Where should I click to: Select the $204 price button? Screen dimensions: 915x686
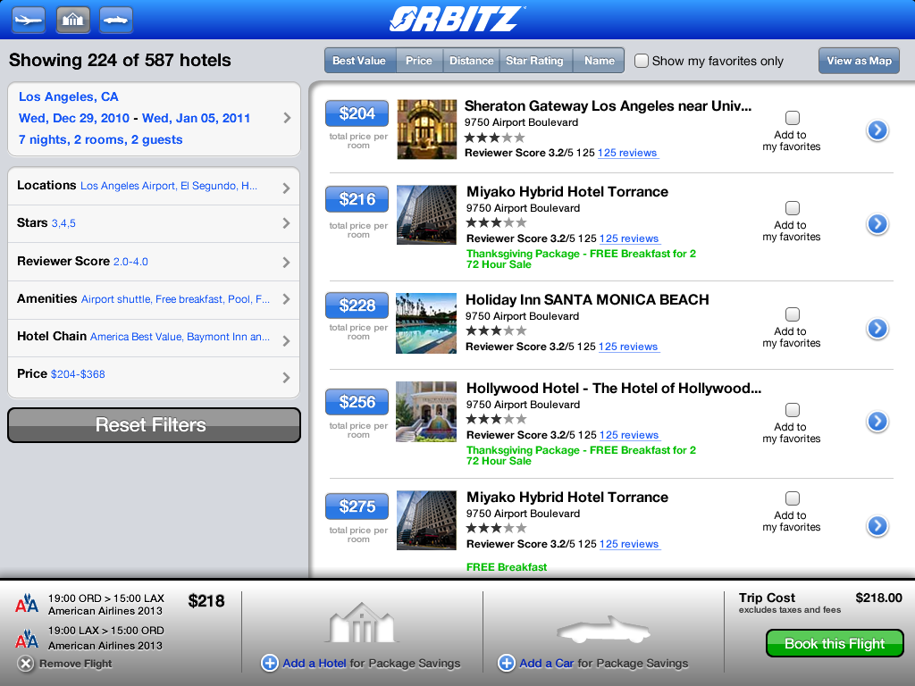[357, 113]
